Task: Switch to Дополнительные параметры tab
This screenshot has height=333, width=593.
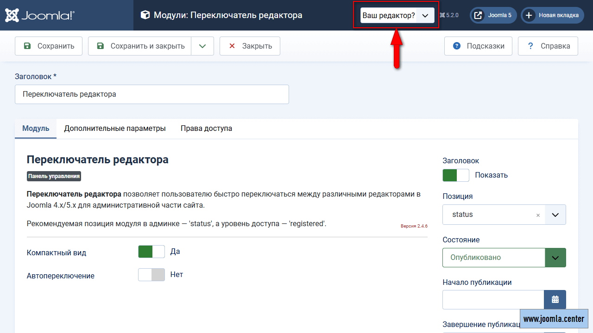Action: tap(115, 129)
